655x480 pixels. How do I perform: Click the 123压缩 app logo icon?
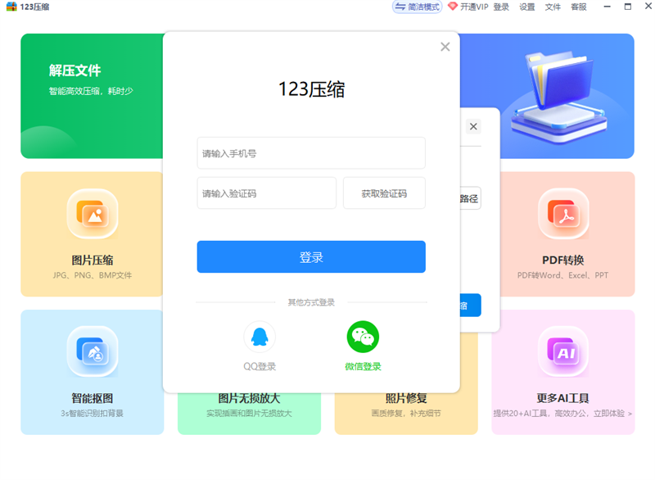11,7
